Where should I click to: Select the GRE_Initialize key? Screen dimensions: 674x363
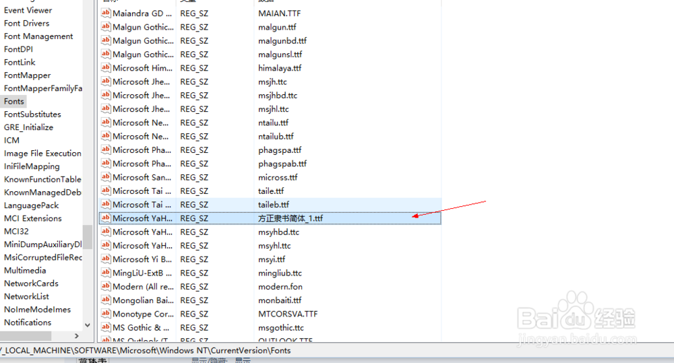[x=29, y=127]
